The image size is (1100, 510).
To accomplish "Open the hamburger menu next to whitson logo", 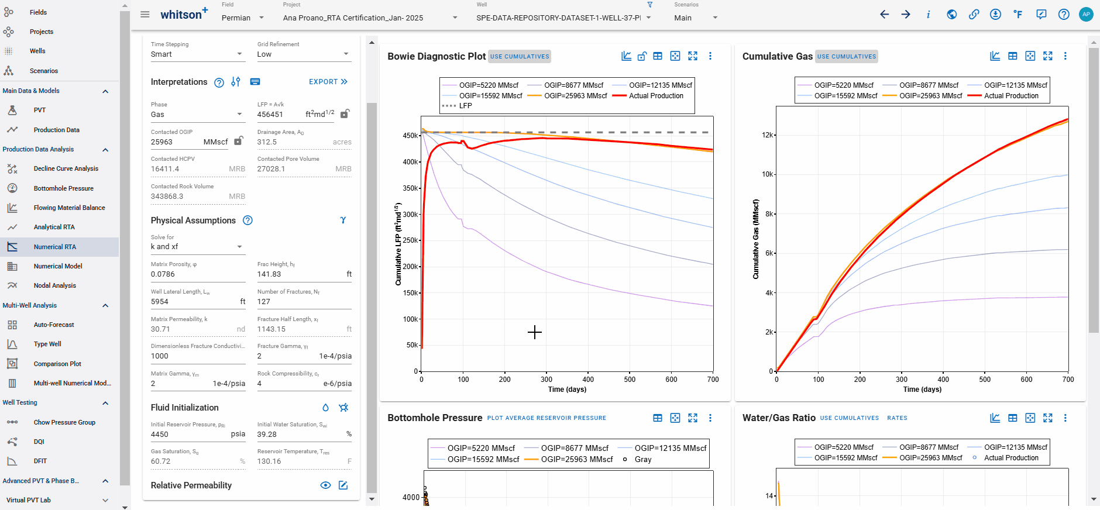I will tap(145, 15).
